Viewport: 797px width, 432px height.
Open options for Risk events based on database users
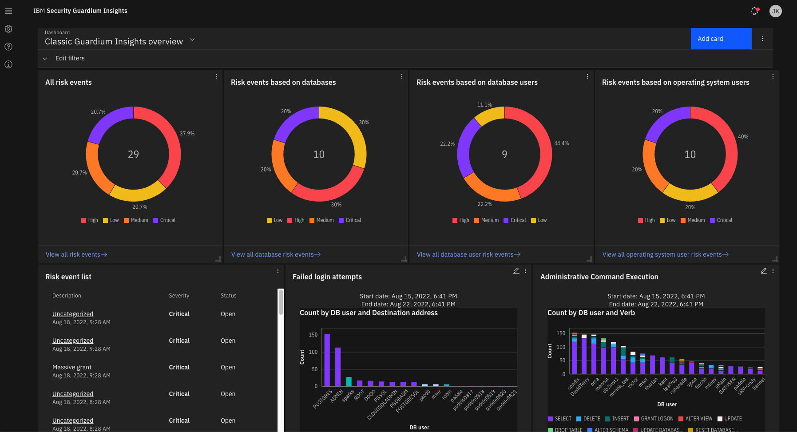587,76
